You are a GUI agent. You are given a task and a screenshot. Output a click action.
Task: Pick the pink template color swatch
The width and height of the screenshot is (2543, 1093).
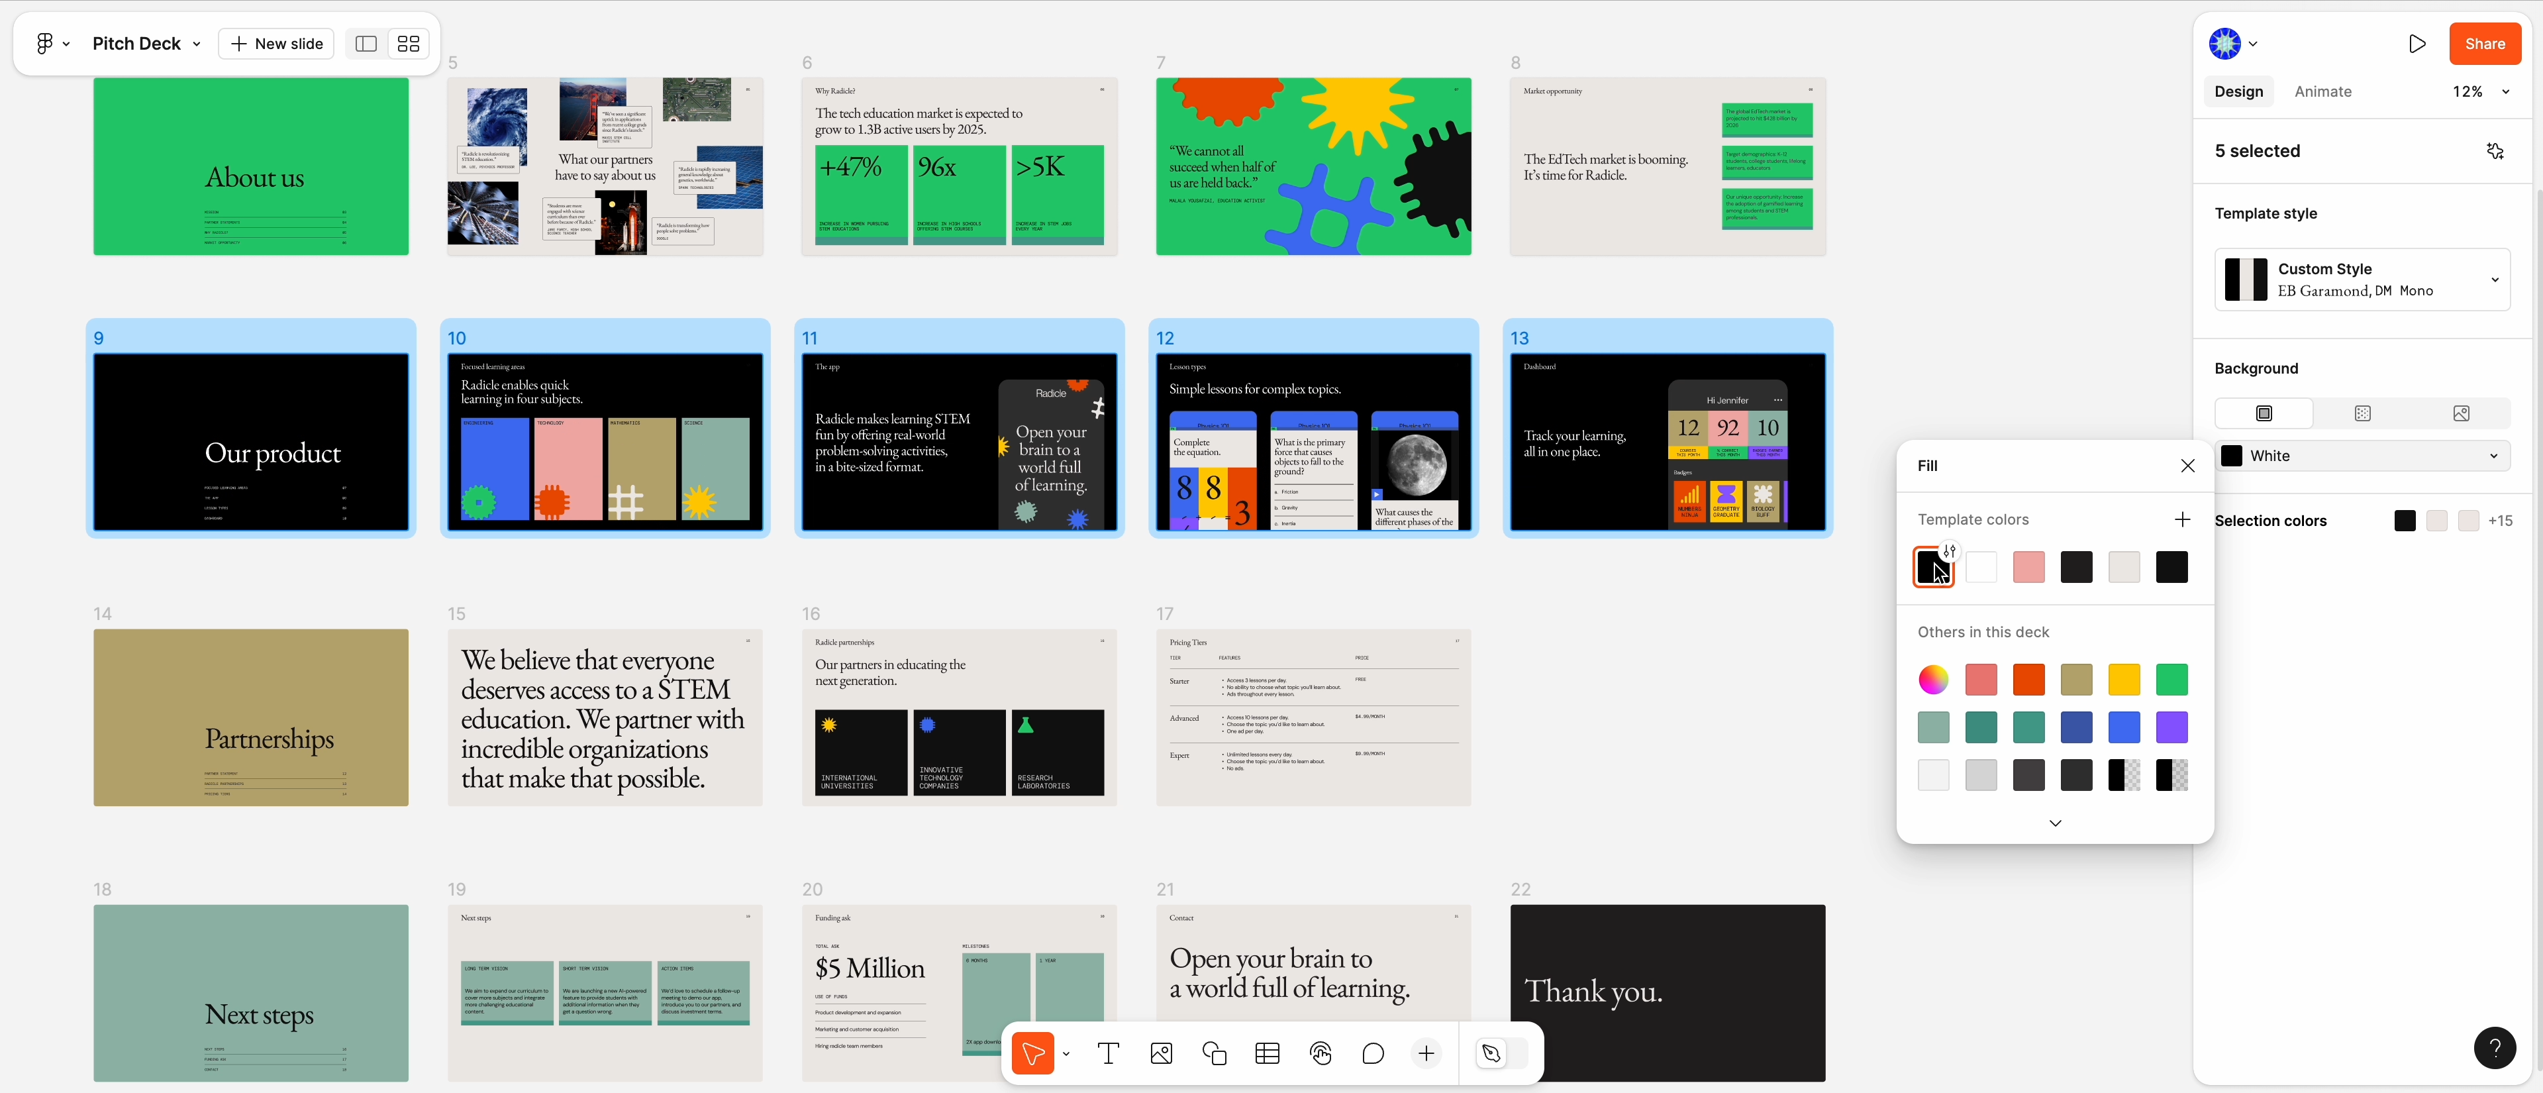[2028, 567]
